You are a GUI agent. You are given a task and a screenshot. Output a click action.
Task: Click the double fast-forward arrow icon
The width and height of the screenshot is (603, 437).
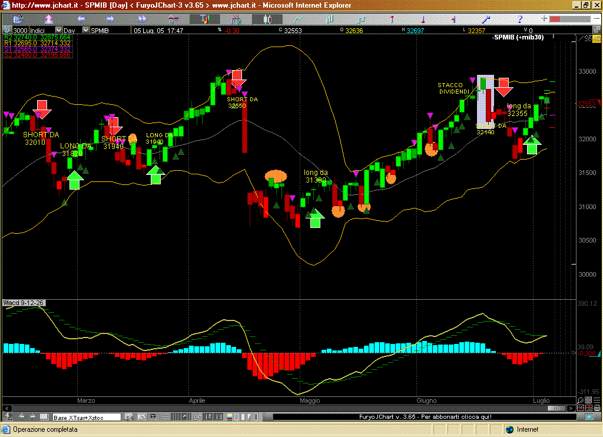(142, 19)
